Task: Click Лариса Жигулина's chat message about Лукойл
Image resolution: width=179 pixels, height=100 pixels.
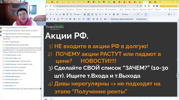Action: [x=22, y=50]
